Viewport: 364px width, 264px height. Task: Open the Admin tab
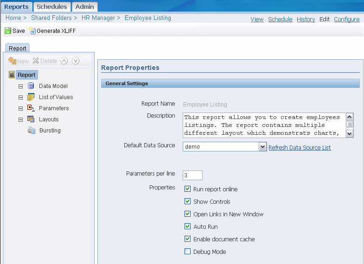(84, 6)
